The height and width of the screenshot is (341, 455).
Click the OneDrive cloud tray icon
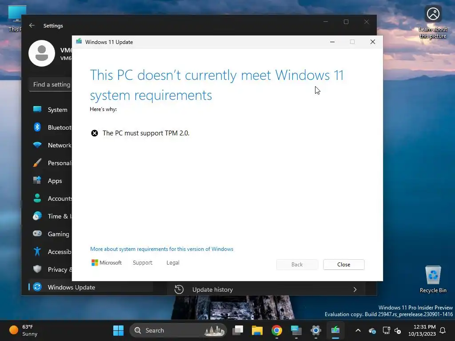(372, 330)
